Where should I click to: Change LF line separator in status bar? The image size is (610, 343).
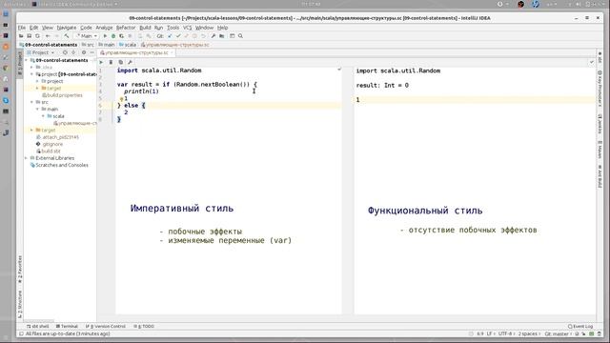(x=490, y=333)
